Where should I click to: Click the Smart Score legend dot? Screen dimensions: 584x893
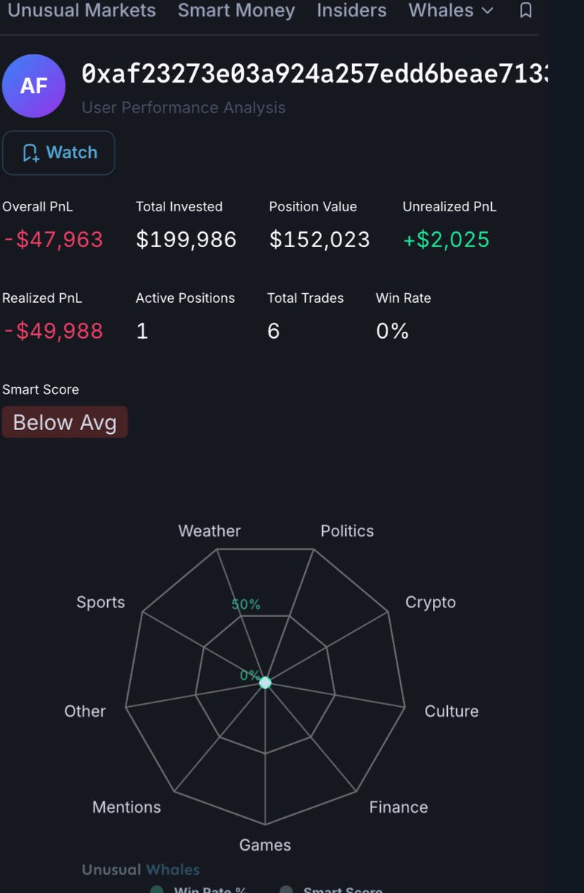pyautogui.click(x=286, y=890)
